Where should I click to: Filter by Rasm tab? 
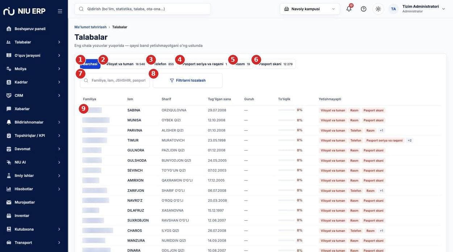click(242, 64)
